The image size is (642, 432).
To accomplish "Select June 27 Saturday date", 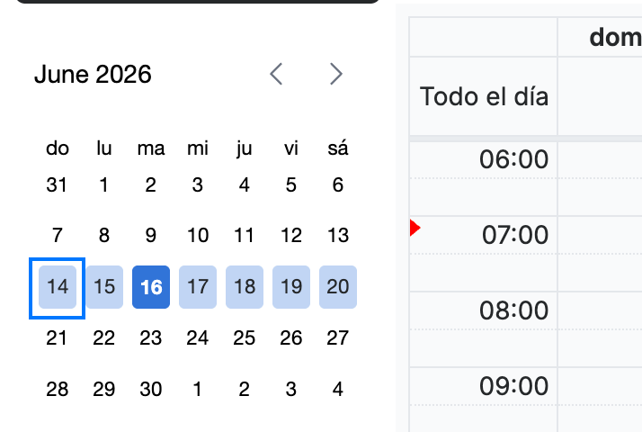I will coord(338,338).
